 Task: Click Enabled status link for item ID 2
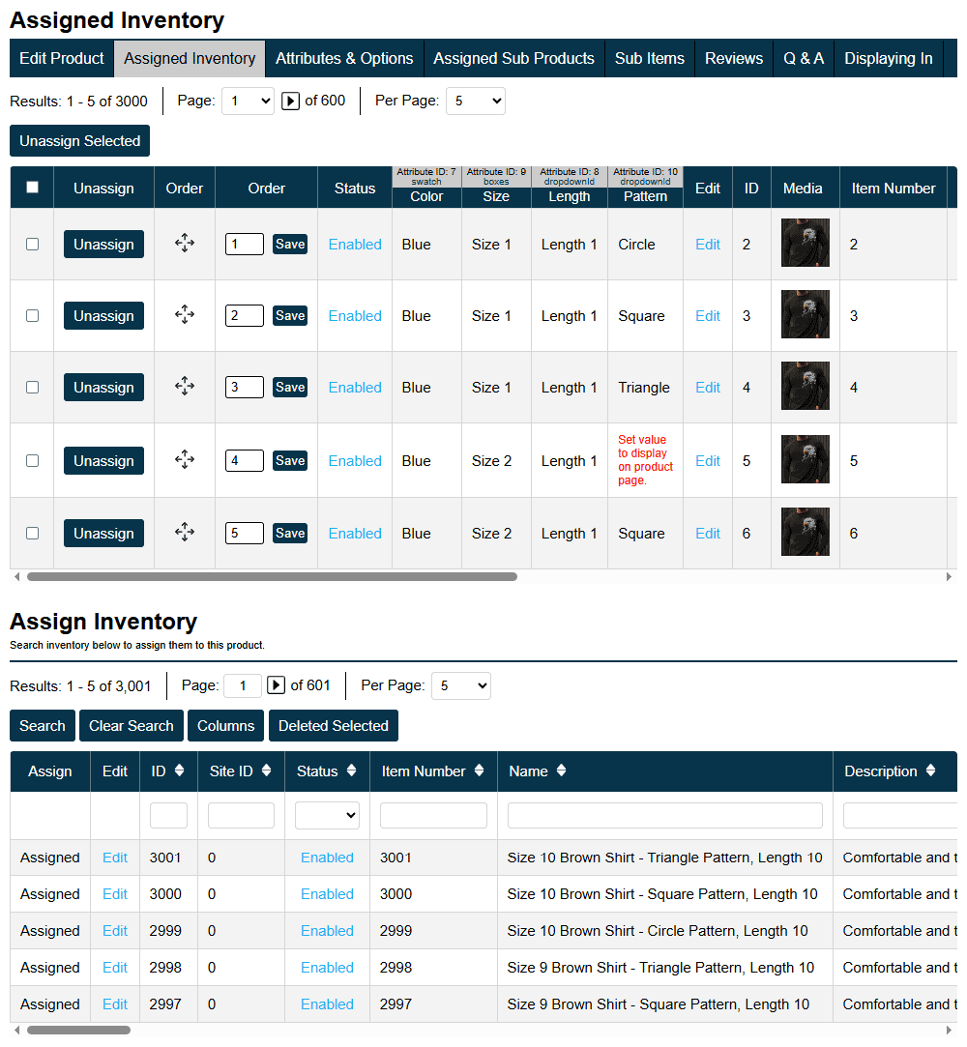tap(355, 245)
